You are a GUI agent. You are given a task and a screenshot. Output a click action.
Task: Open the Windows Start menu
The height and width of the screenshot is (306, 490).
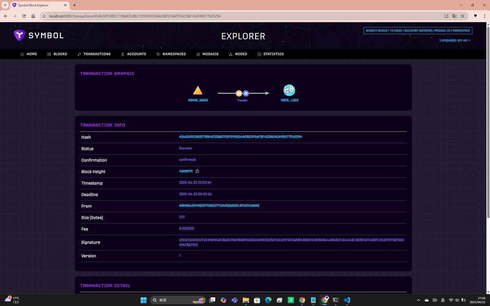(144, 300)
